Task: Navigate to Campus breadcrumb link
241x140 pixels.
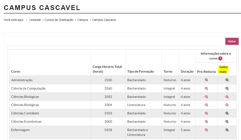Action: [x=83, y=20]
